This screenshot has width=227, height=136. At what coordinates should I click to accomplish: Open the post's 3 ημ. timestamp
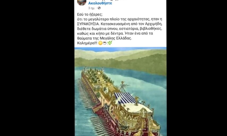click(x=92, y=8)
